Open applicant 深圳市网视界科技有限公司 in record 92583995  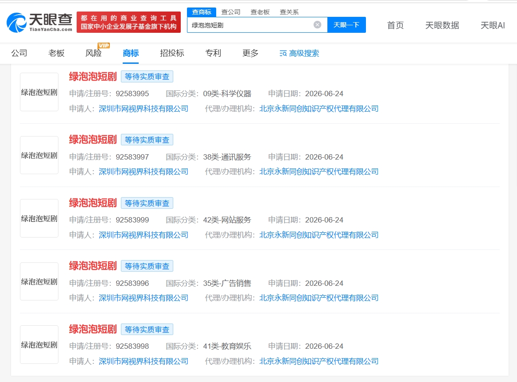tap(144, 109)
